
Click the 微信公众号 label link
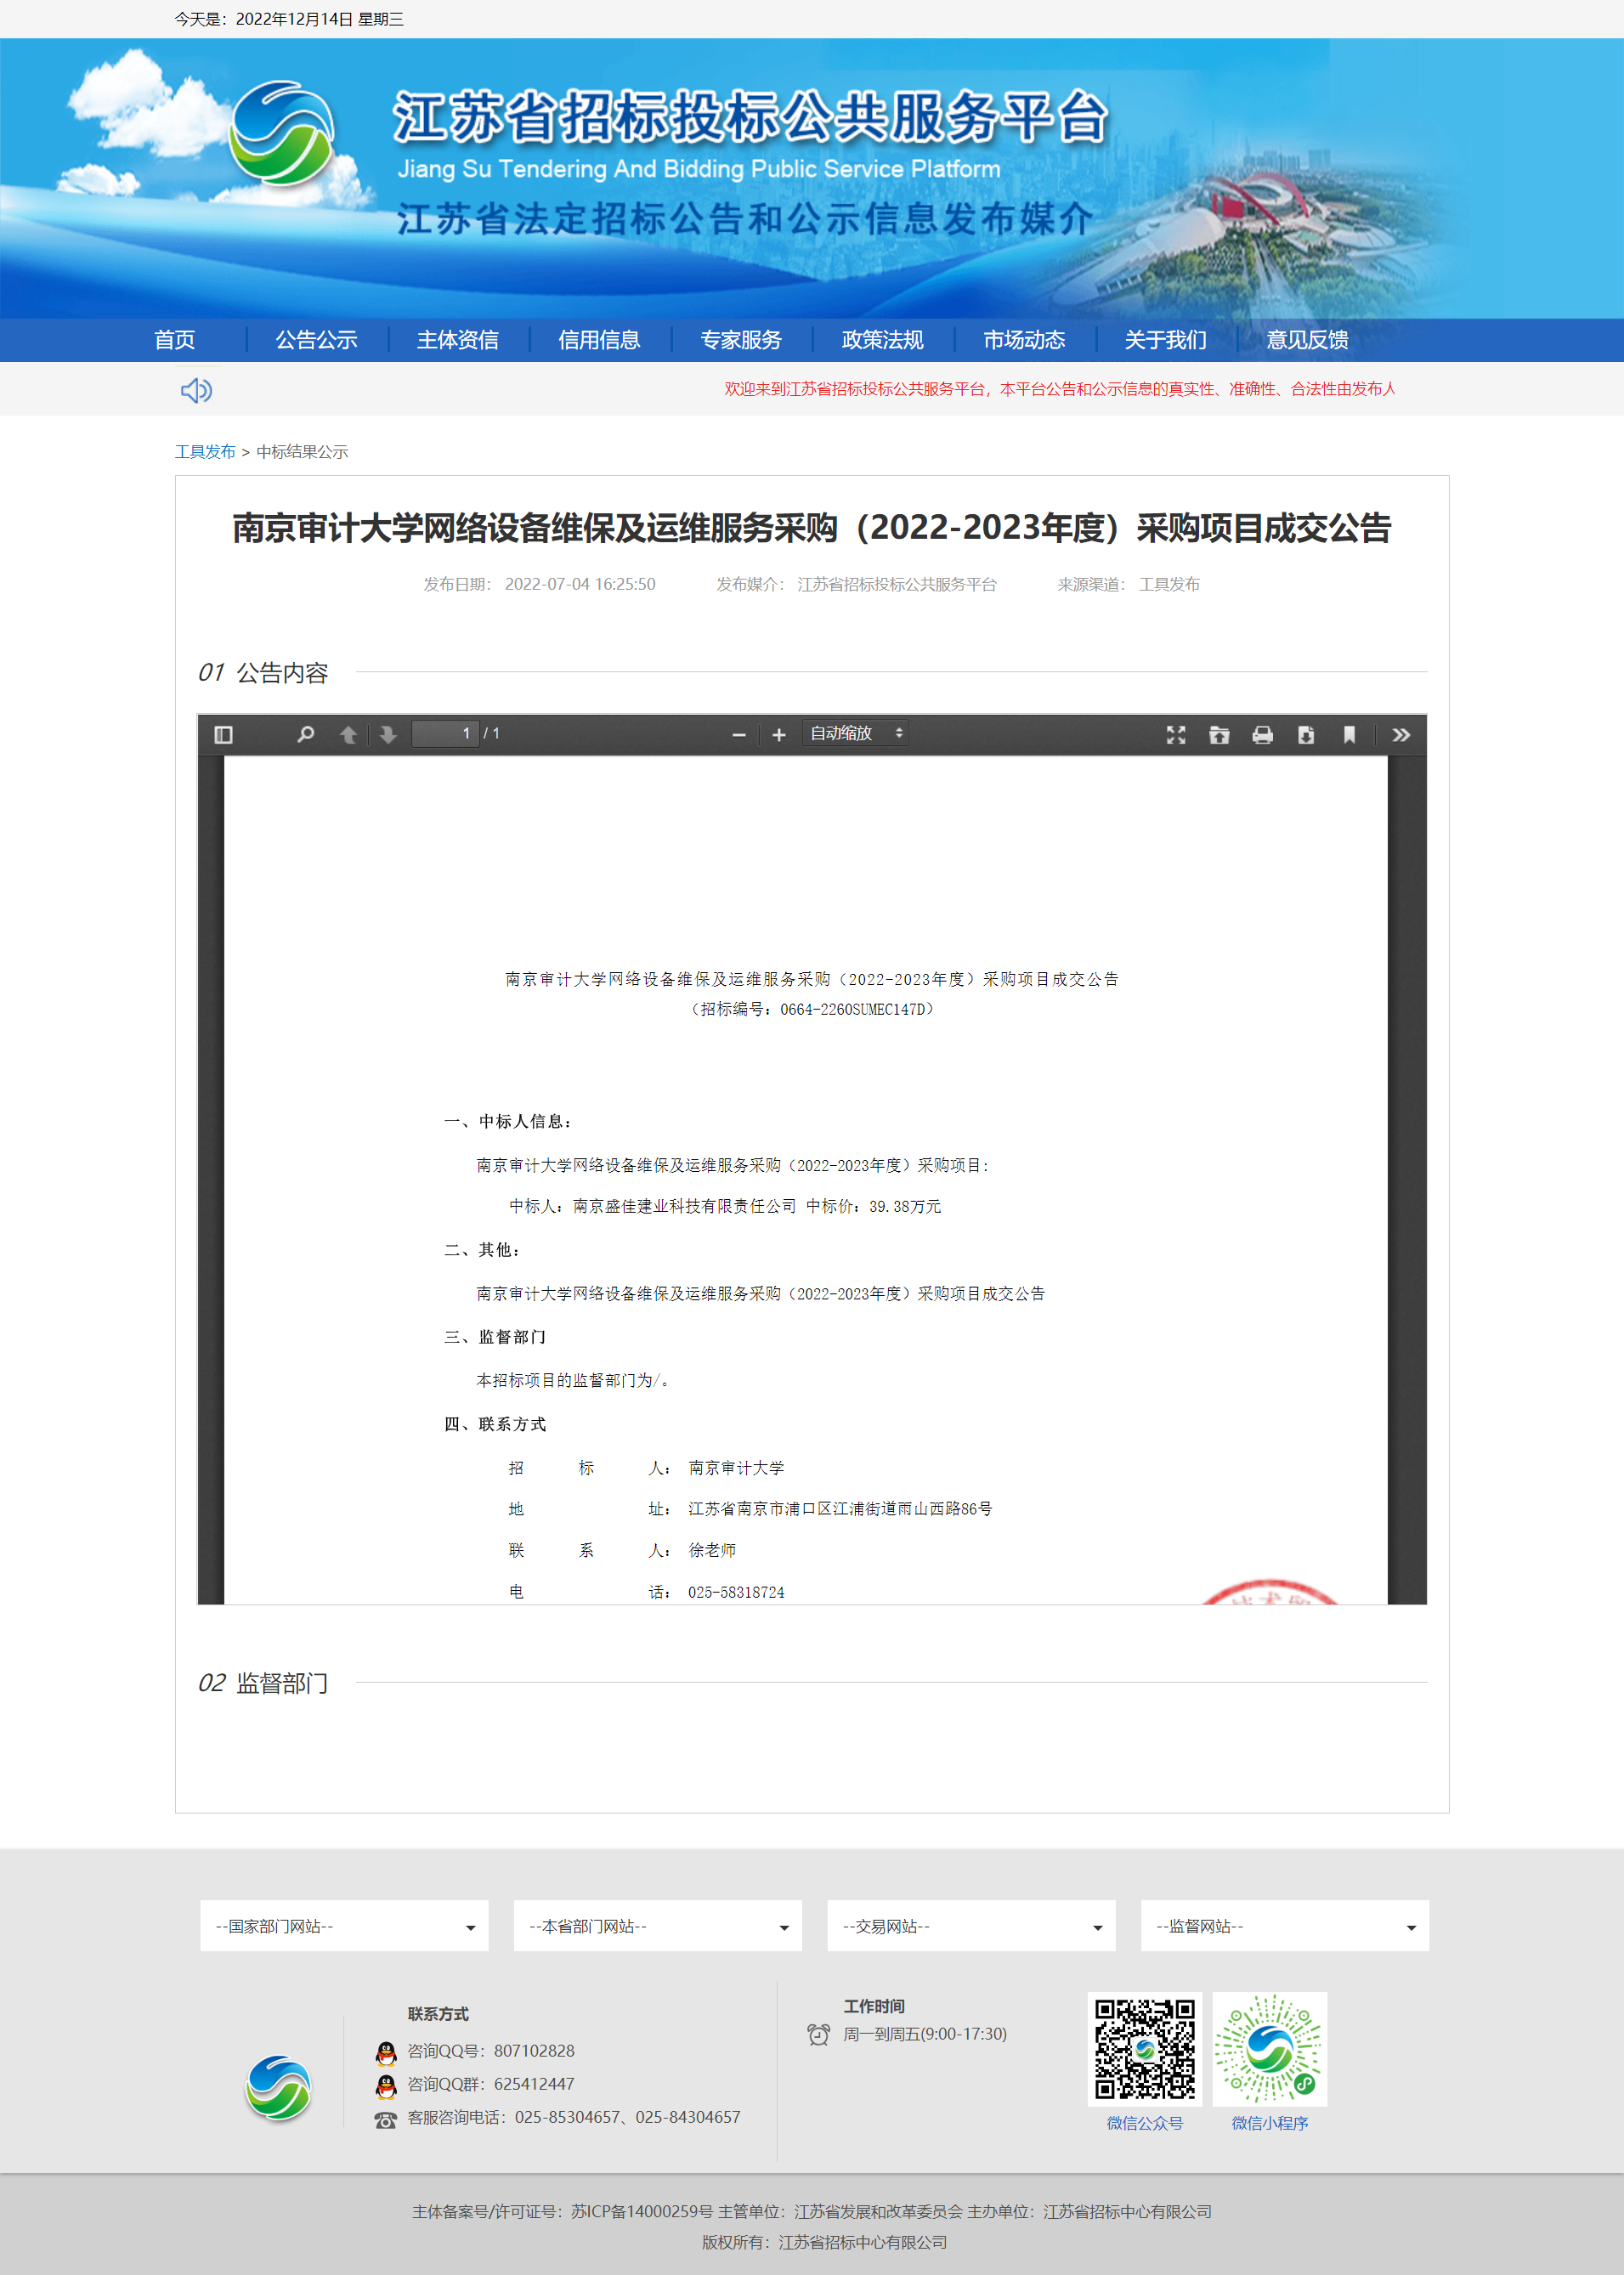point(1145,2123)
